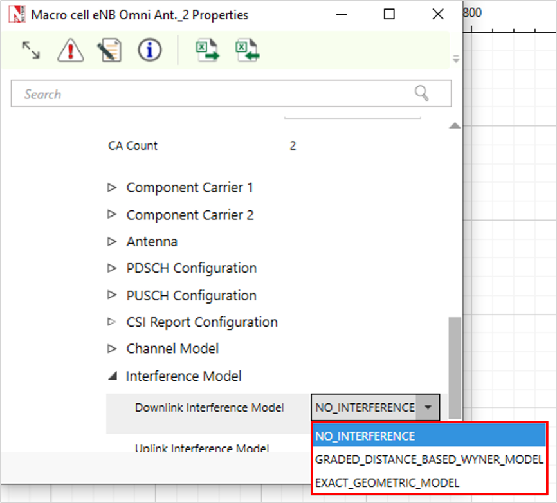557x503 pixels.
Task: Click the expand/collapse arrows toolbar icon
Action: pyautogui.click(x=31, y=50)
